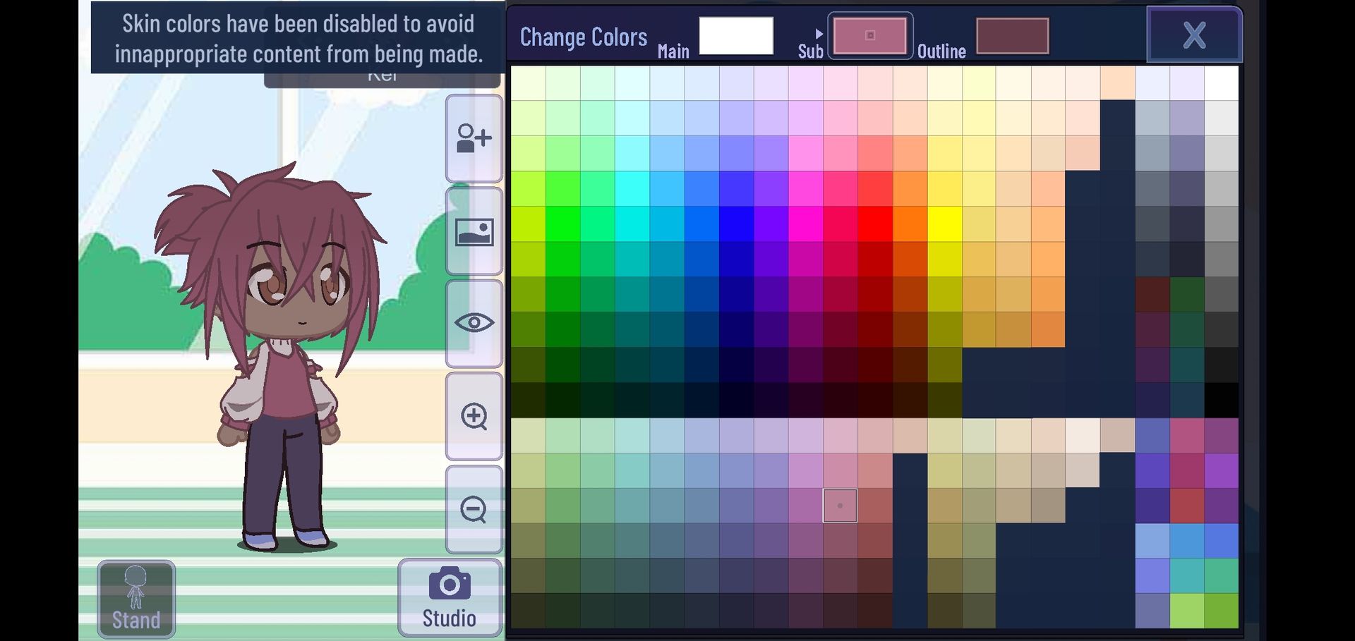Click the skin colors disabled notice
This screenshot has width=1355, height=641.
(x=298, y=38)
